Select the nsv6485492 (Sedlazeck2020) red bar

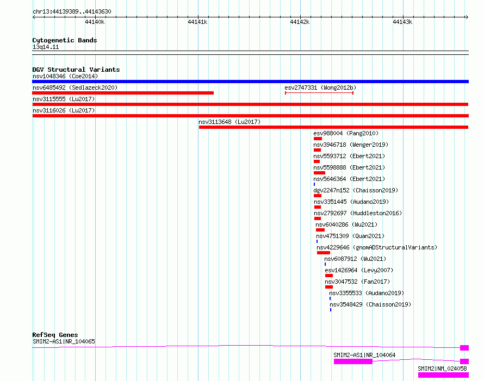123,93
